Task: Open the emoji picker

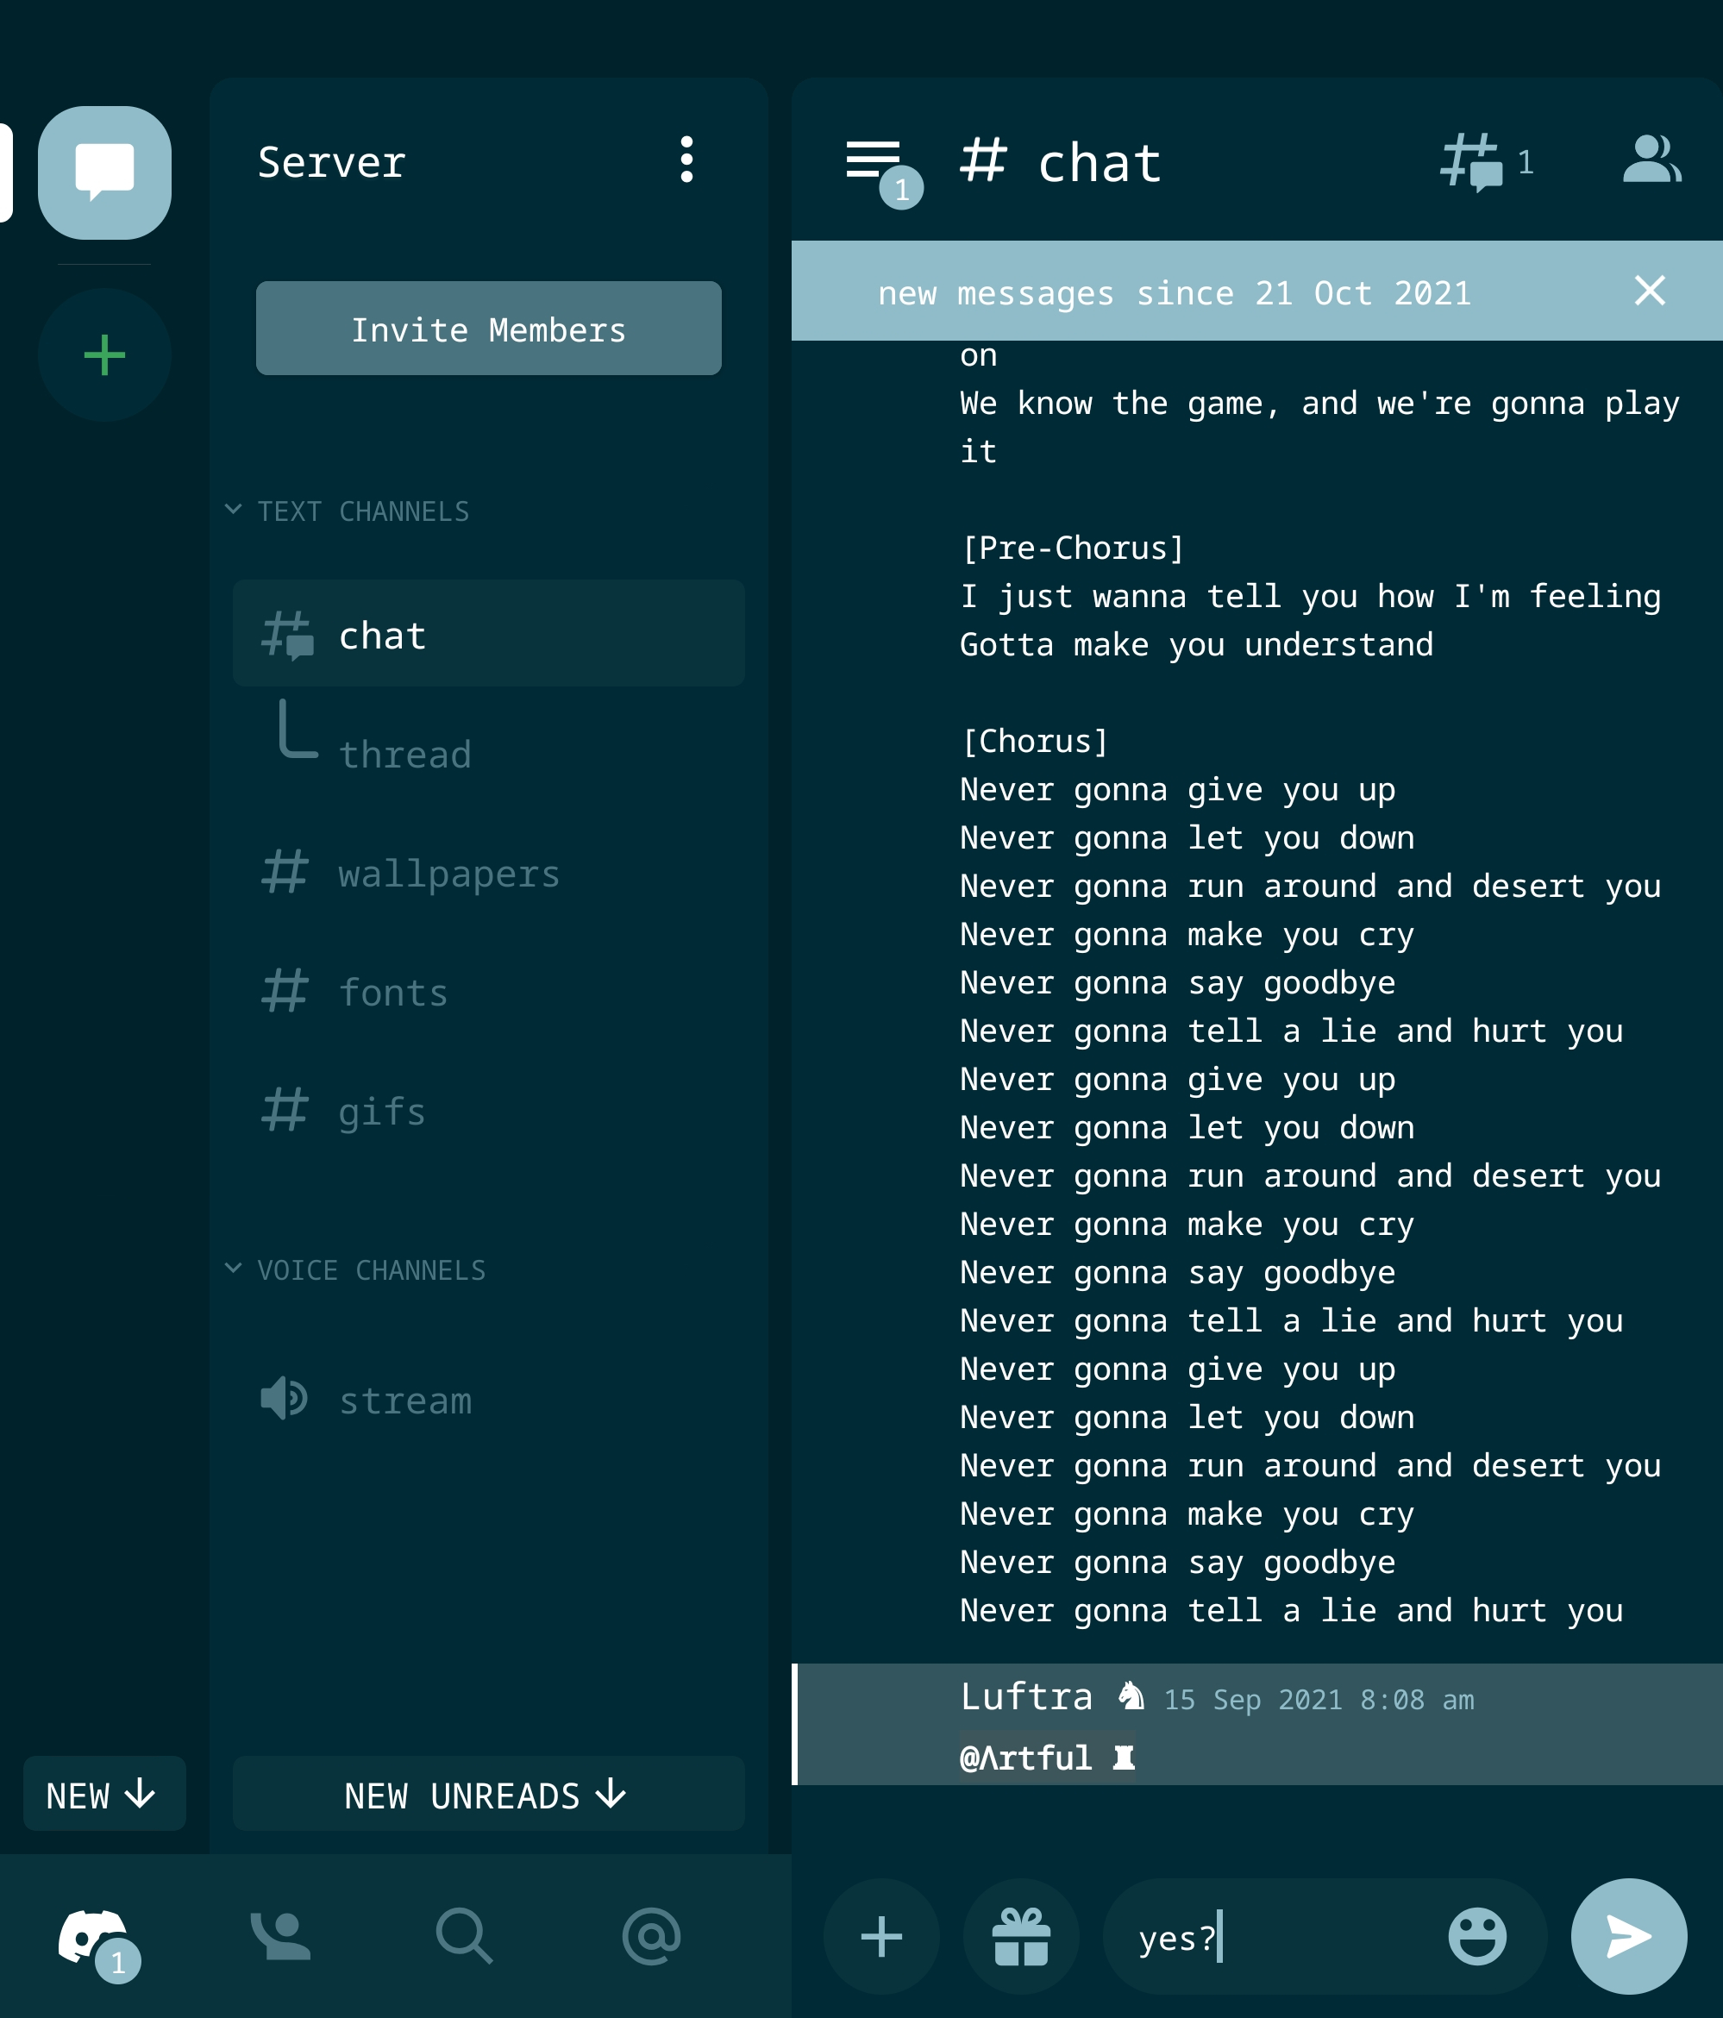Action: pyautogui.click(x=1476, y=1936)
